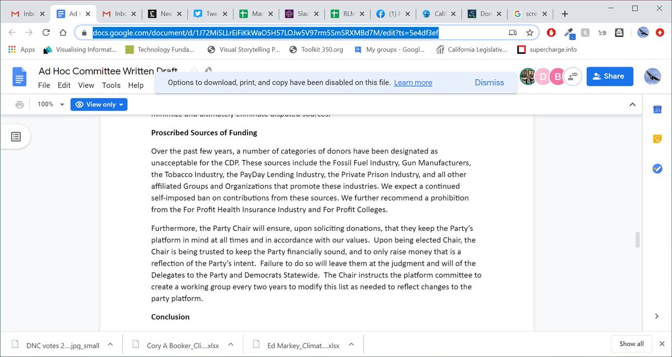Click the document vertical scrollbar thumb

click(637, 239)
